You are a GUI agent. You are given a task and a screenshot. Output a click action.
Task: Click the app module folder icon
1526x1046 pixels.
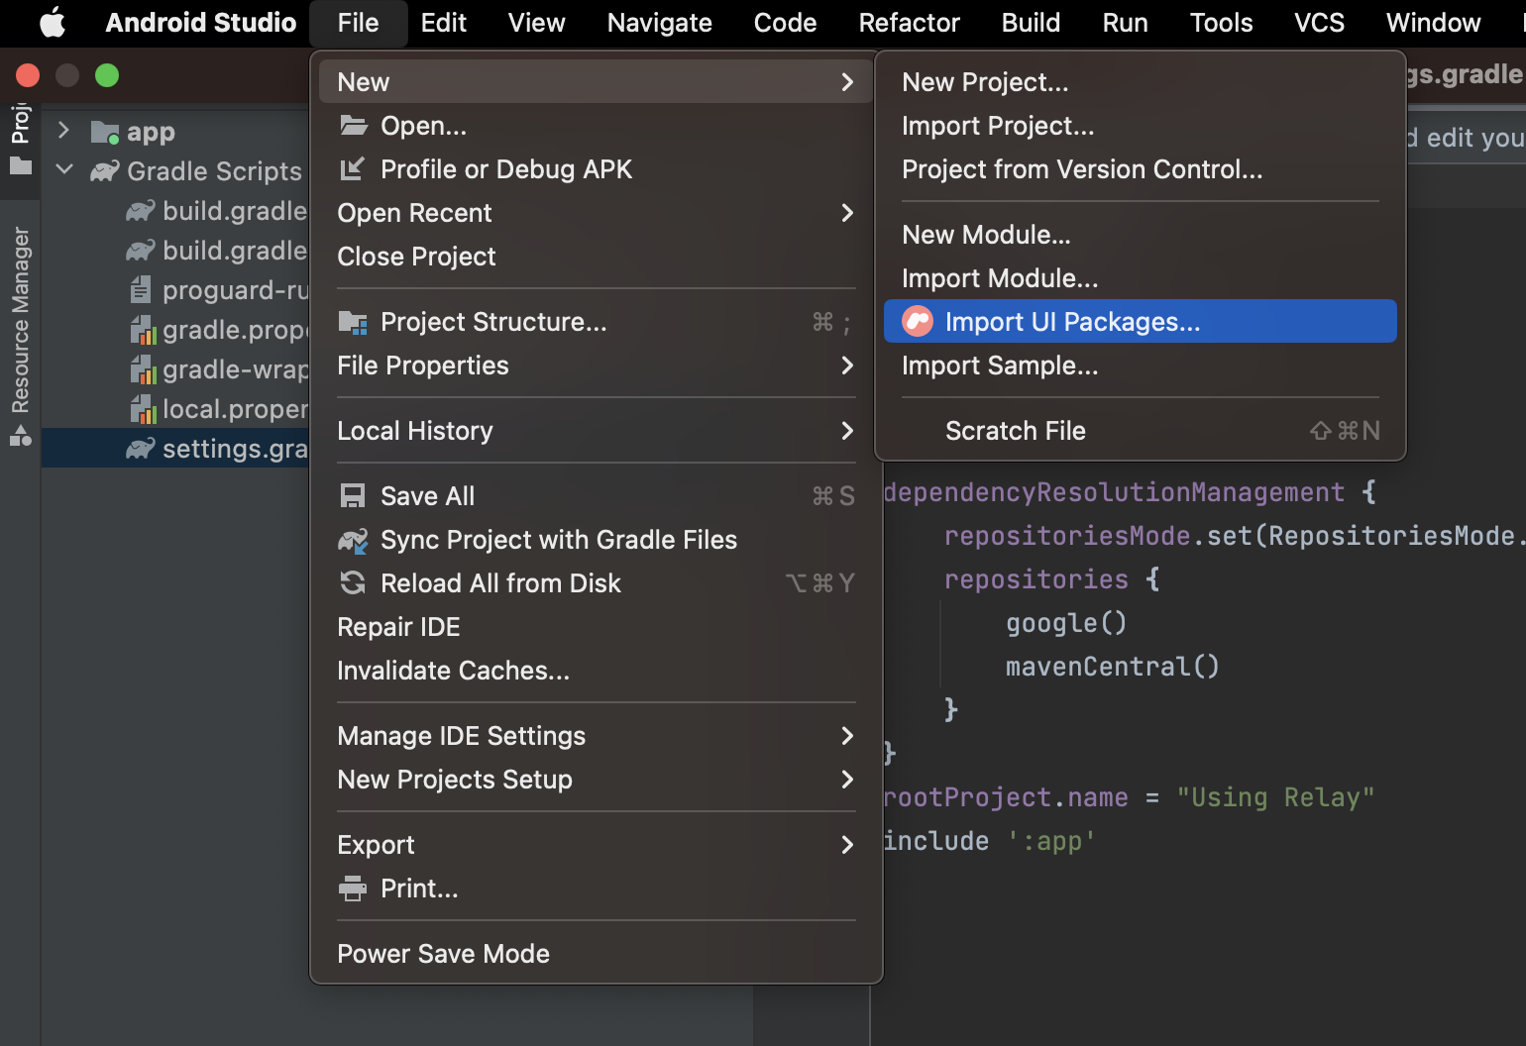click(104, 132)
